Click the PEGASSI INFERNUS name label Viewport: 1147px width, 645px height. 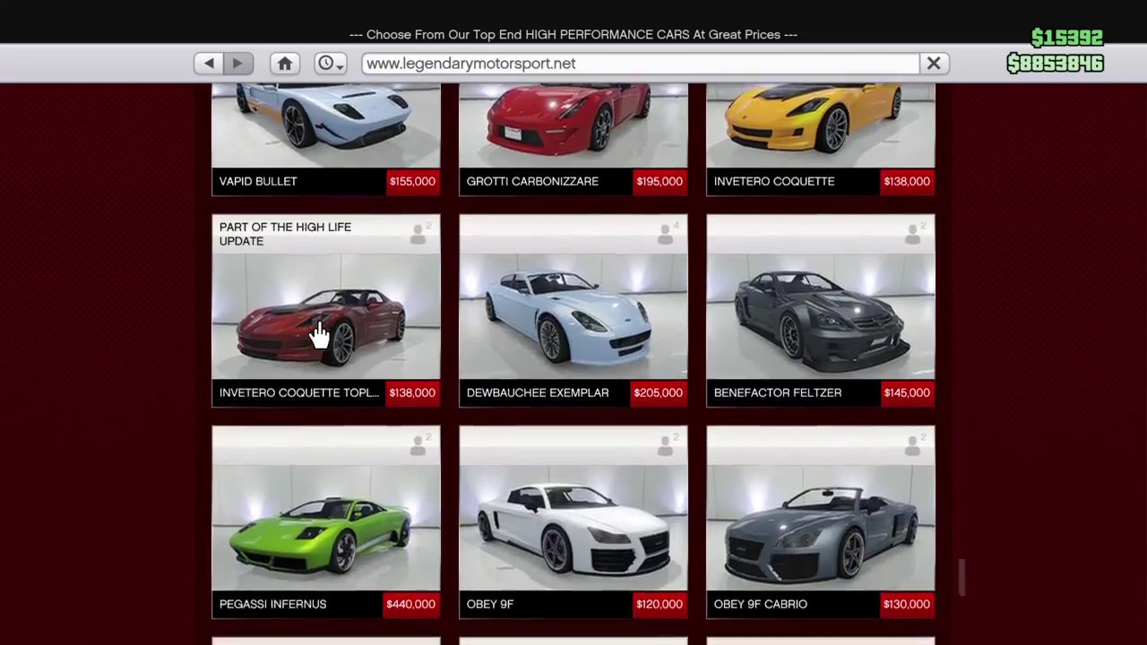[272, 604]
